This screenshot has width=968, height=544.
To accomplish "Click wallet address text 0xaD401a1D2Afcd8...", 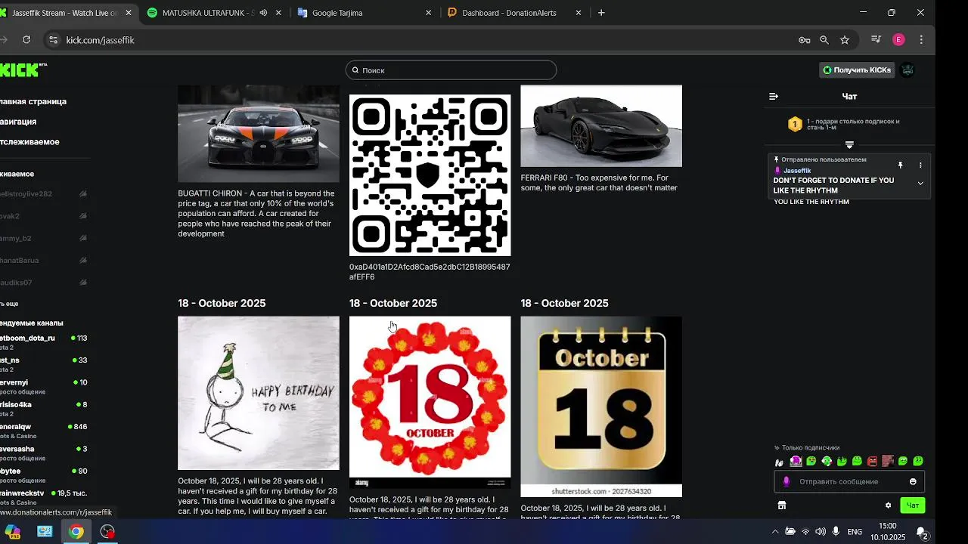I will pos(430,272).
